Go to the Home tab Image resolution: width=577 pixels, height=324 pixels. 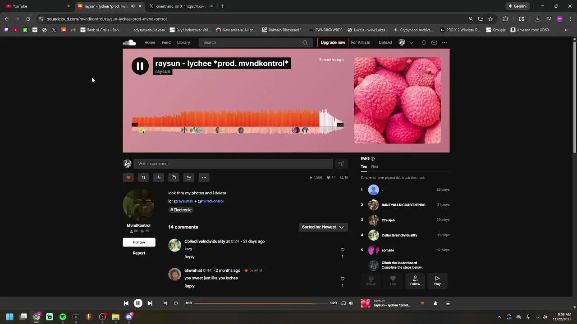[150, 43]
